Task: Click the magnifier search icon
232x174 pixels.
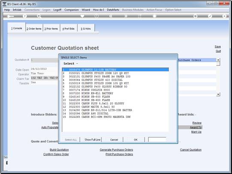Action: tap(39, 16)
